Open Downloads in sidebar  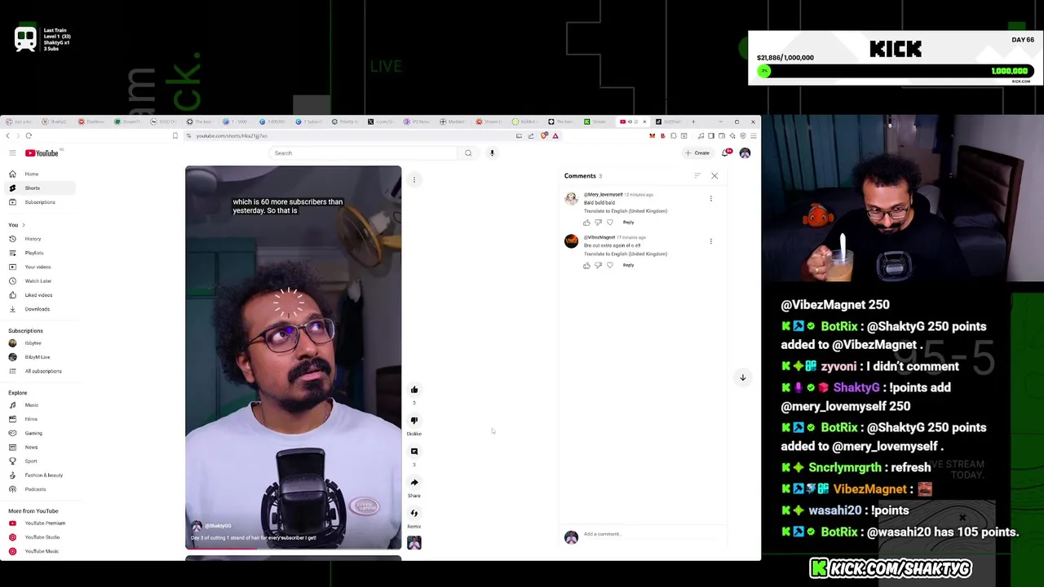(38, 309)
